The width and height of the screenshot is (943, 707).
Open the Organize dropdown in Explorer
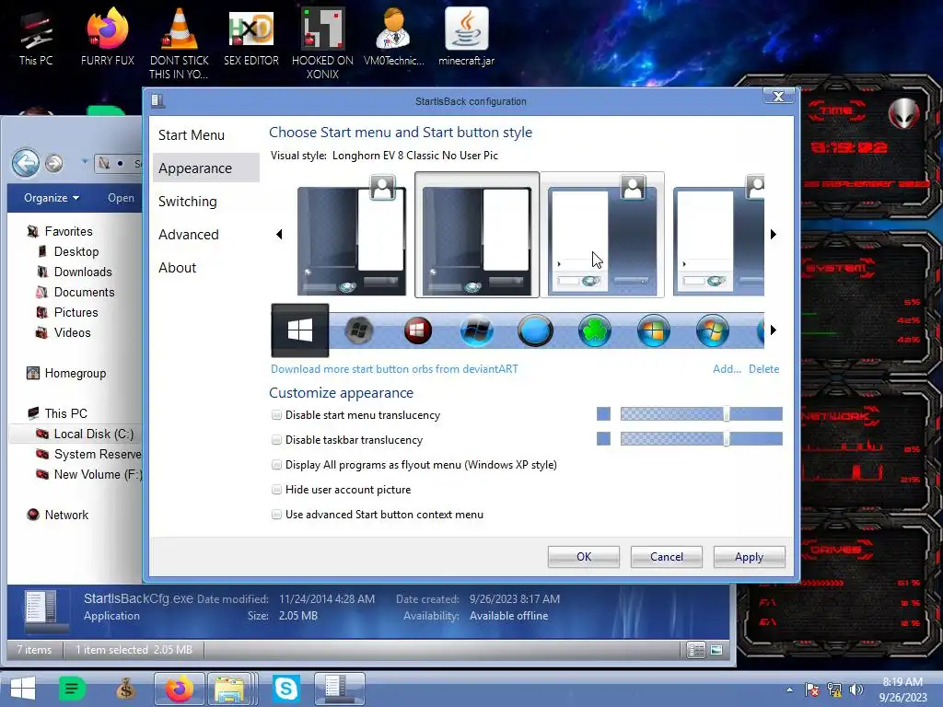coord(52,198)
